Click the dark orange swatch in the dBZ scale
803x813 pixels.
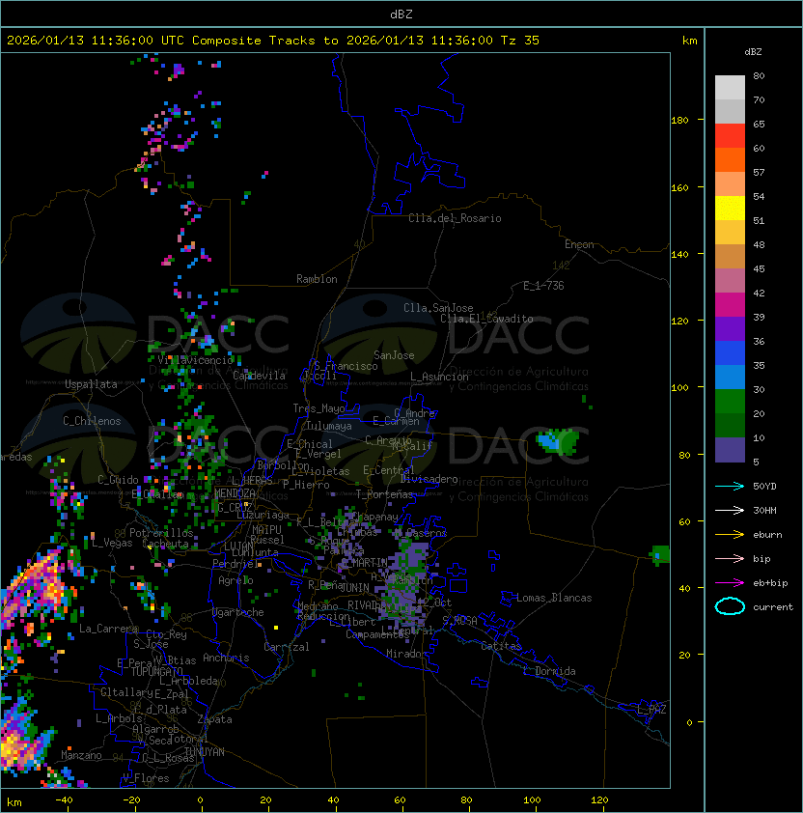730,160
